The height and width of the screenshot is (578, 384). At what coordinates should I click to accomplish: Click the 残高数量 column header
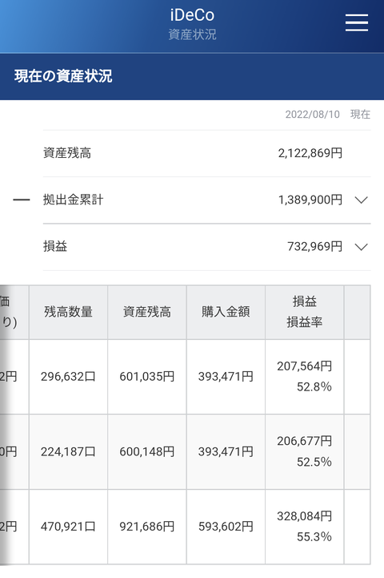pyautogui.click(x=69, y=312)
